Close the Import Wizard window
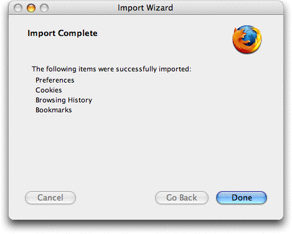The width and height of the screenshot is (292, 234). pyautogui.click(x=18, y=8)
